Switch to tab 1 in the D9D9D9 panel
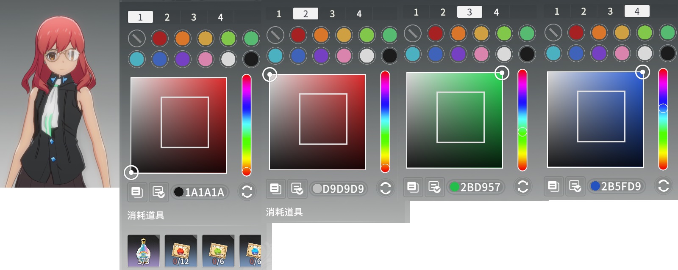The height and width of the screenshot is (270, 678). tap(279, 14)
